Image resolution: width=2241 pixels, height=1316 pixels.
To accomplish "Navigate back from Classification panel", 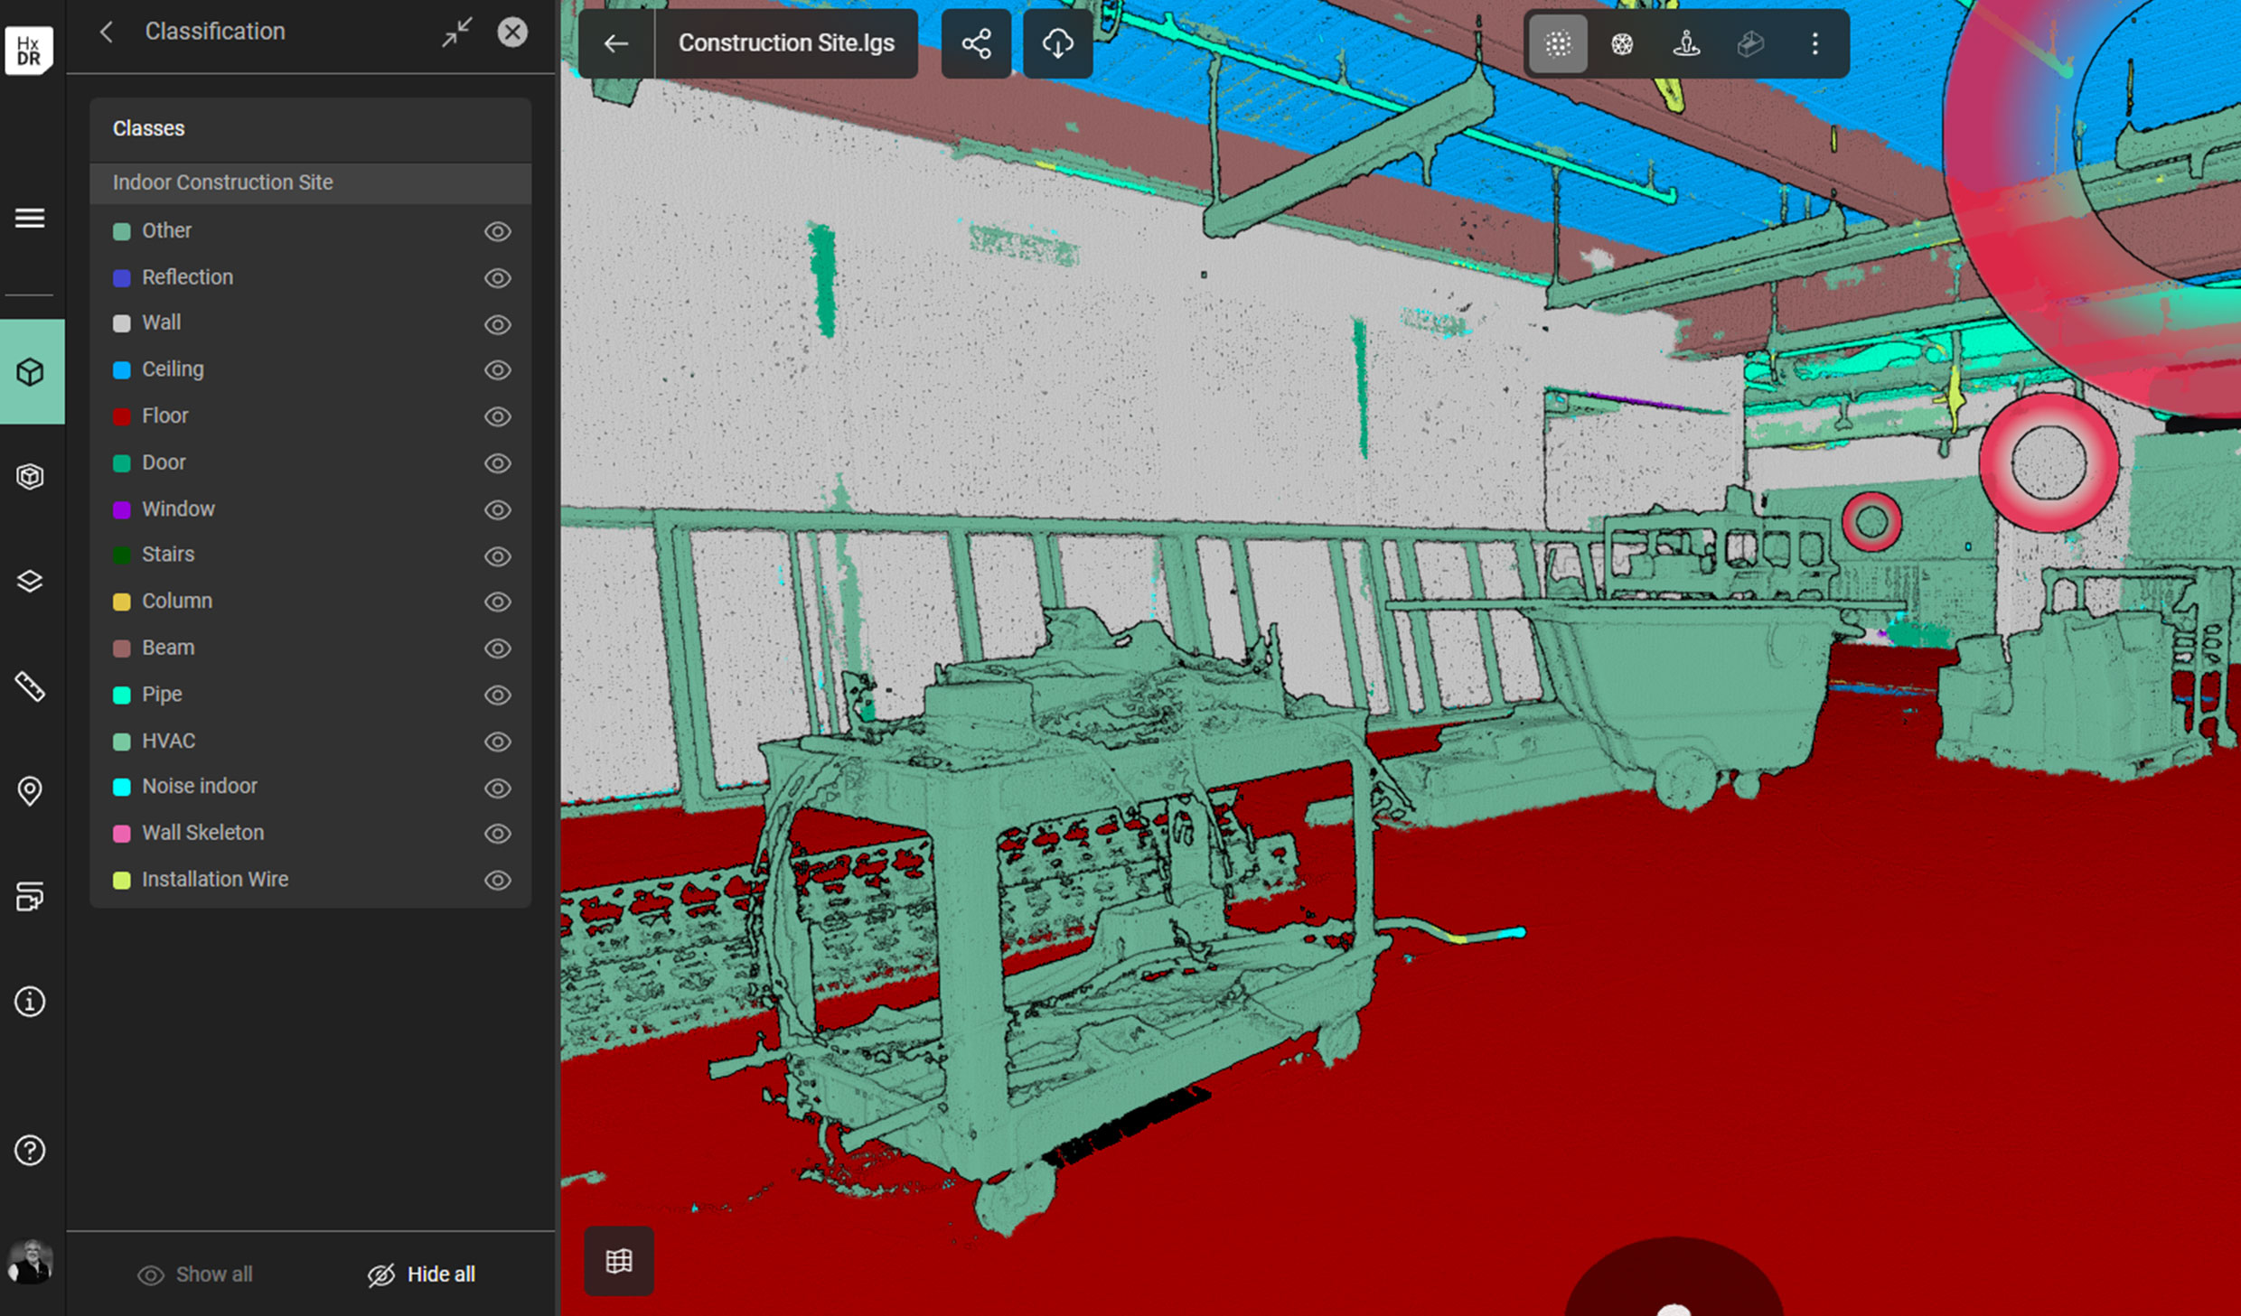I will point(107,33).
